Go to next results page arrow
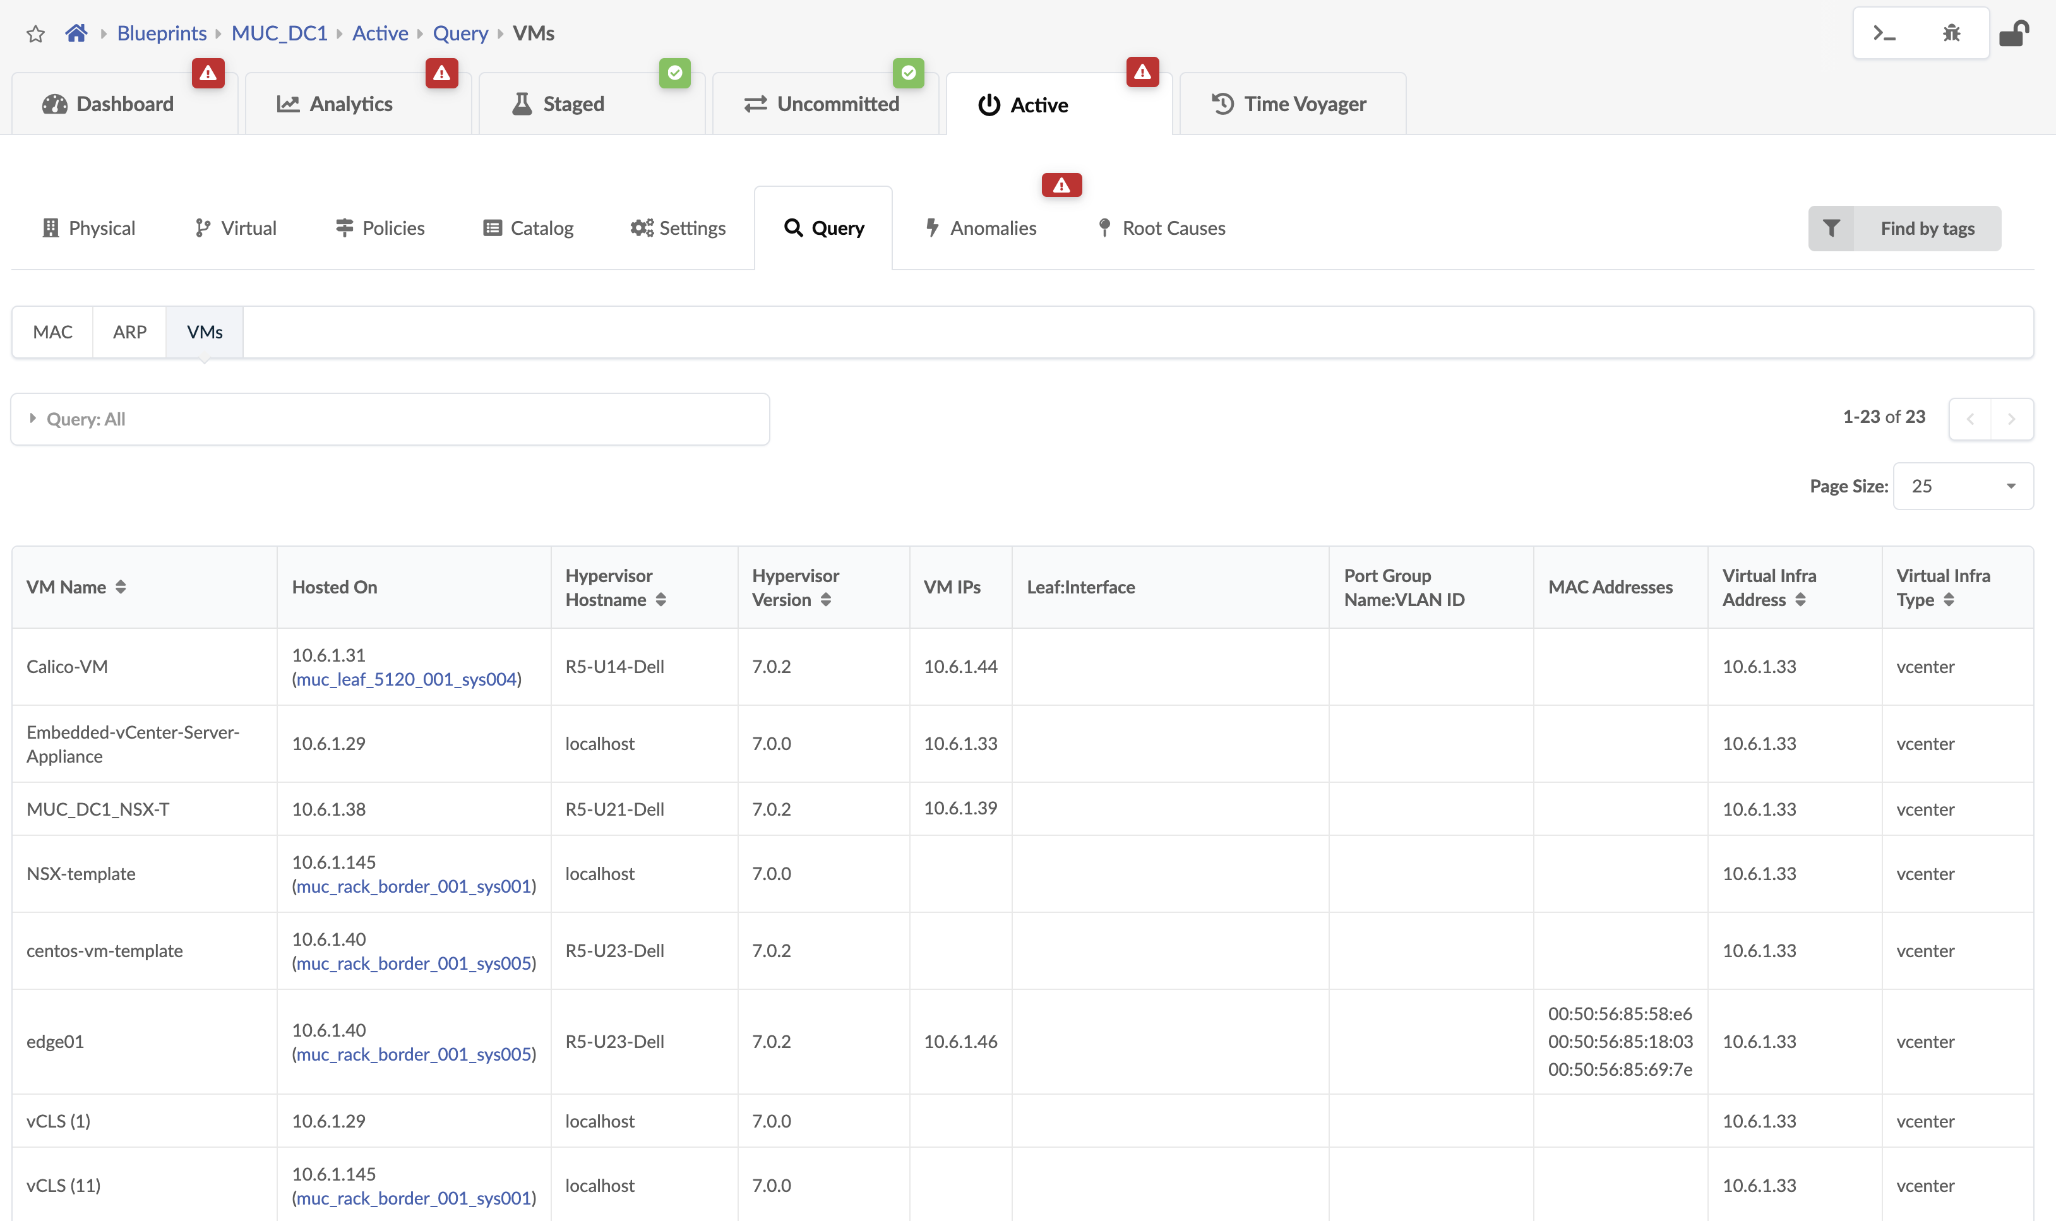2056x1221 pixels. (x=2012, y=419)
